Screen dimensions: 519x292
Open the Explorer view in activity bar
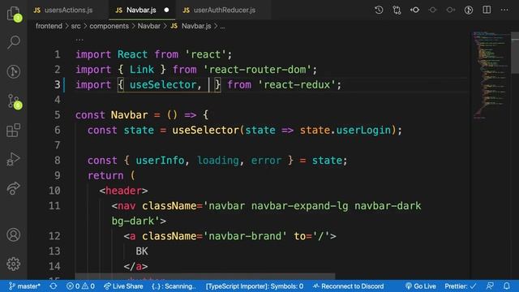[14, 14]
